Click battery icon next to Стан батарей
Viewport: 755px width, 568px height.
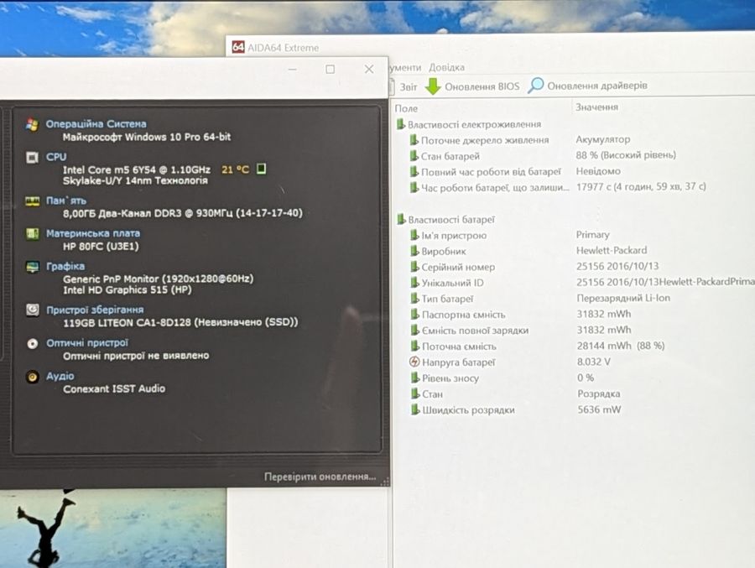pos(414,156)
